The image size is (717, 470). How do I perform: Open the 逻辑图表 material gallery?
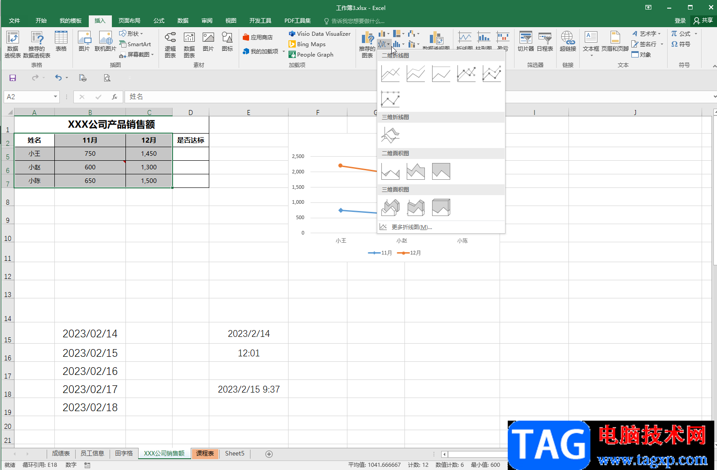[x=170, y=44]
